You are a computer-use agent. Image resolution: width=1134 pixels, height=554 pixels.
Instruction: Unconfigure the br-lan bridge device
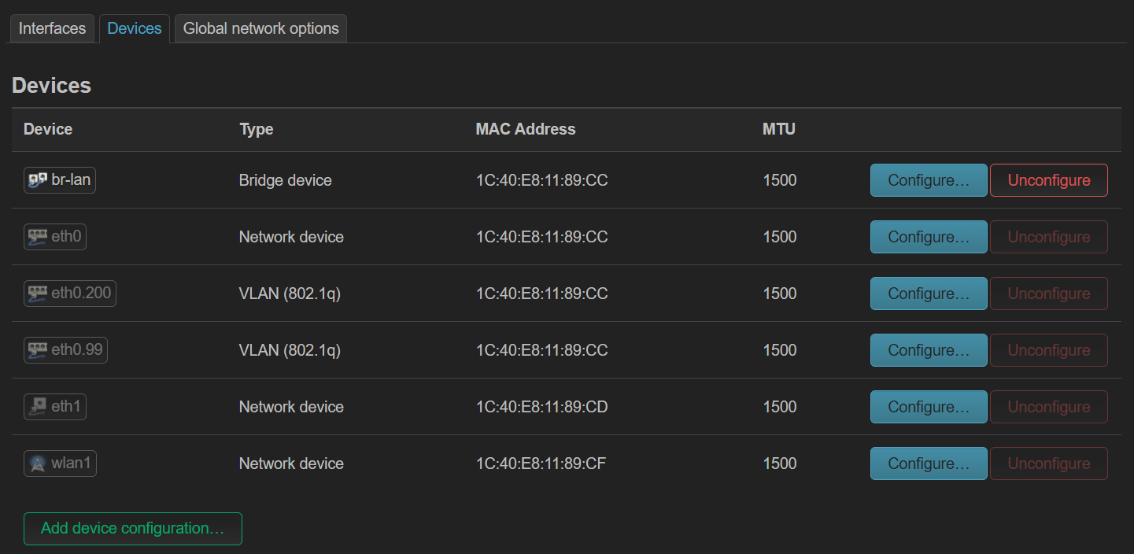[1048, 180]
